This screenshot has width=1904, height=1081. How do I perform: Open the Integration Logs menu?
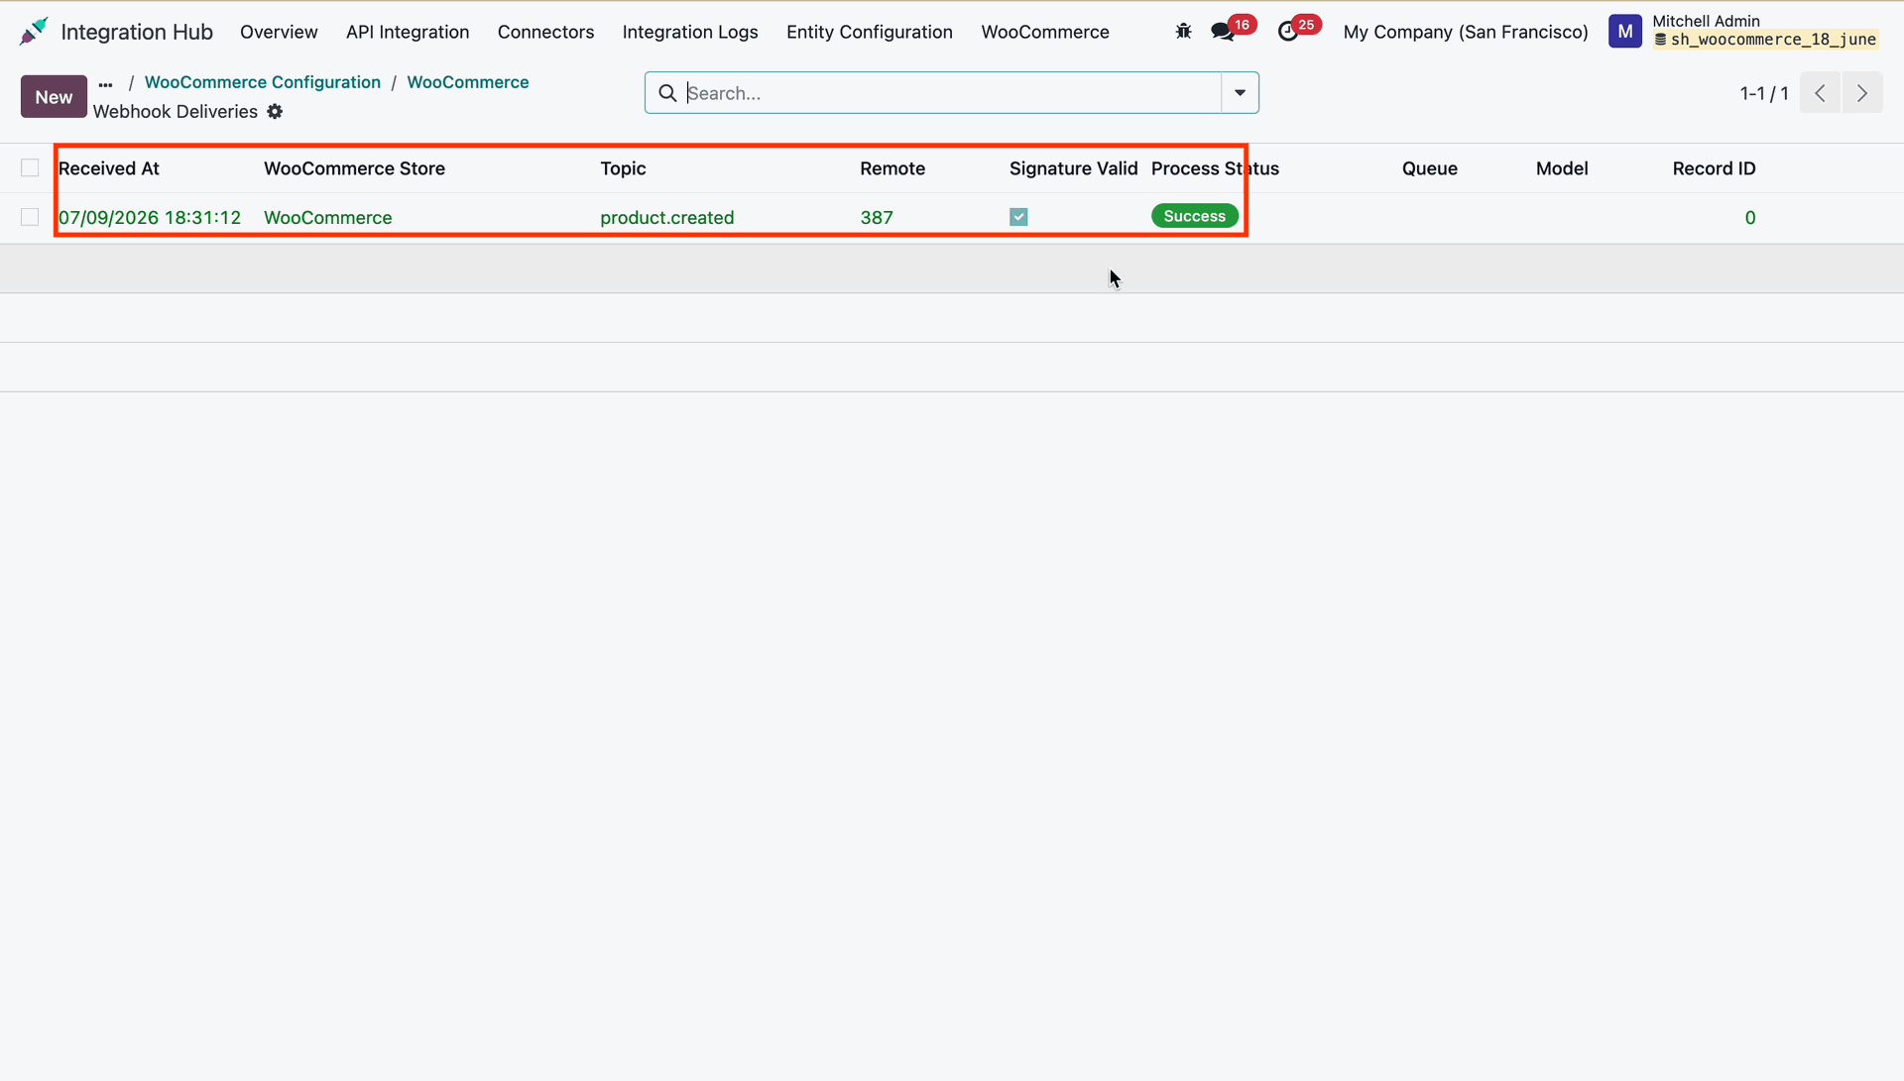click(x=690, y=32)
